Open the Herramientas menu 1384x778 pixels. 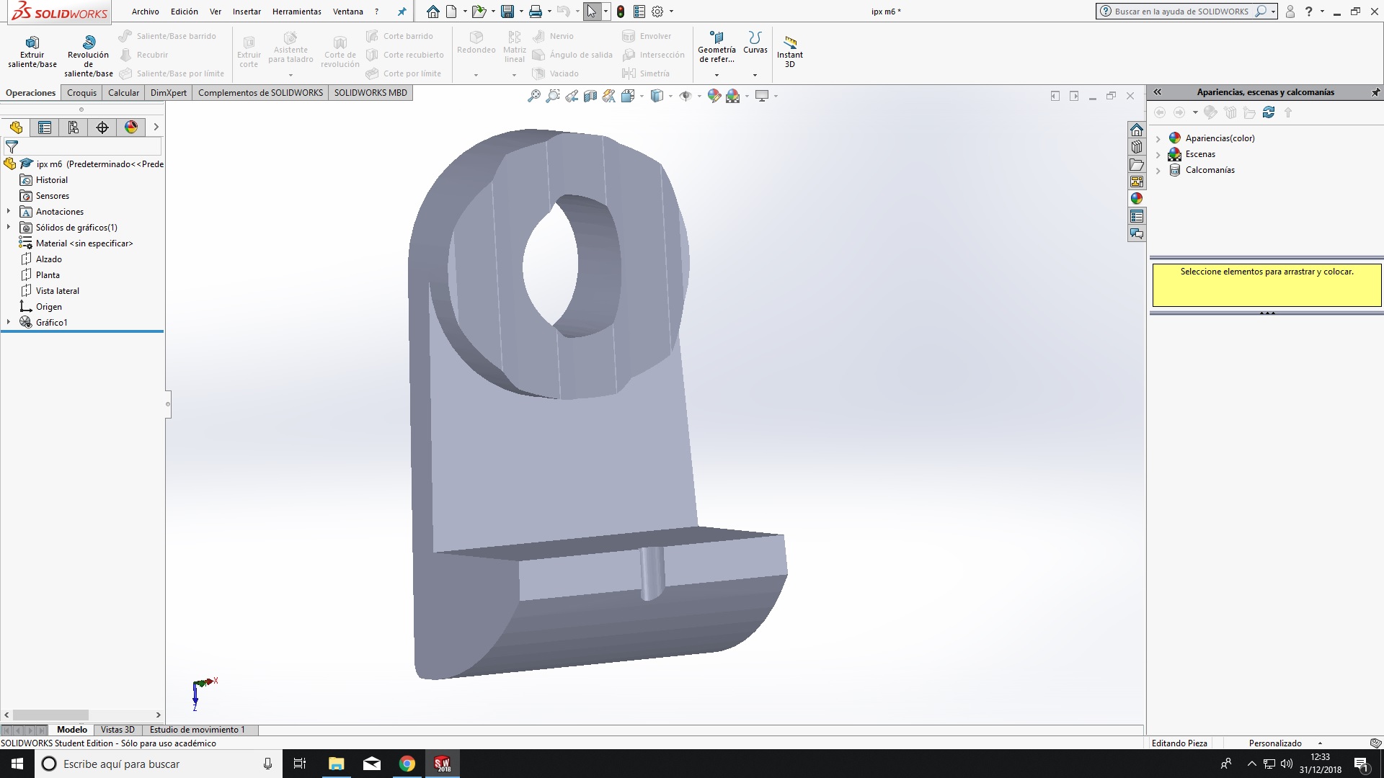click(297, 12)
